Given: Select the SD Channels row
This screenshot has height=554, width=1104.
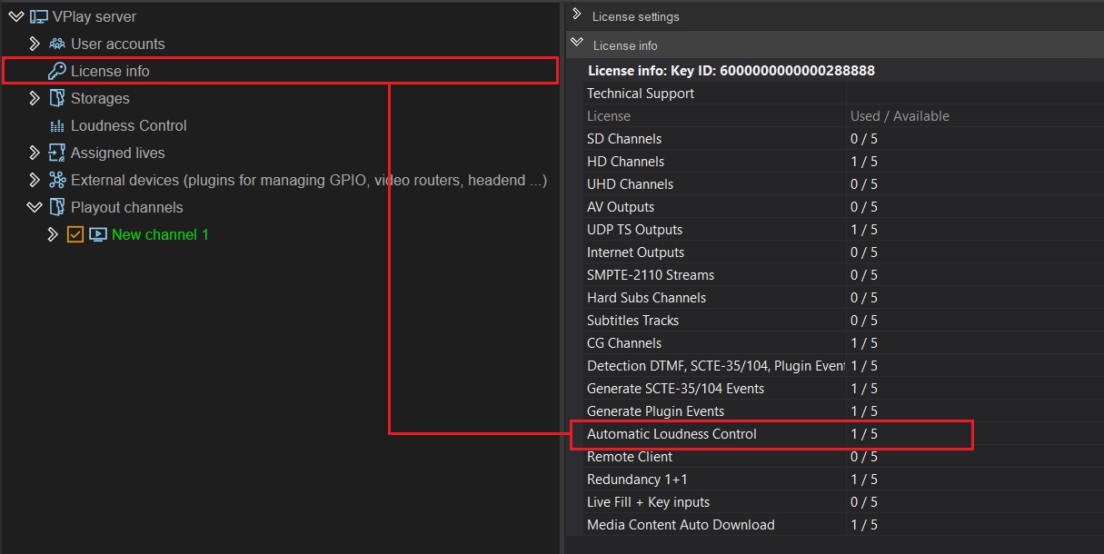Looking at the screenshot, I should click(843, 139).
